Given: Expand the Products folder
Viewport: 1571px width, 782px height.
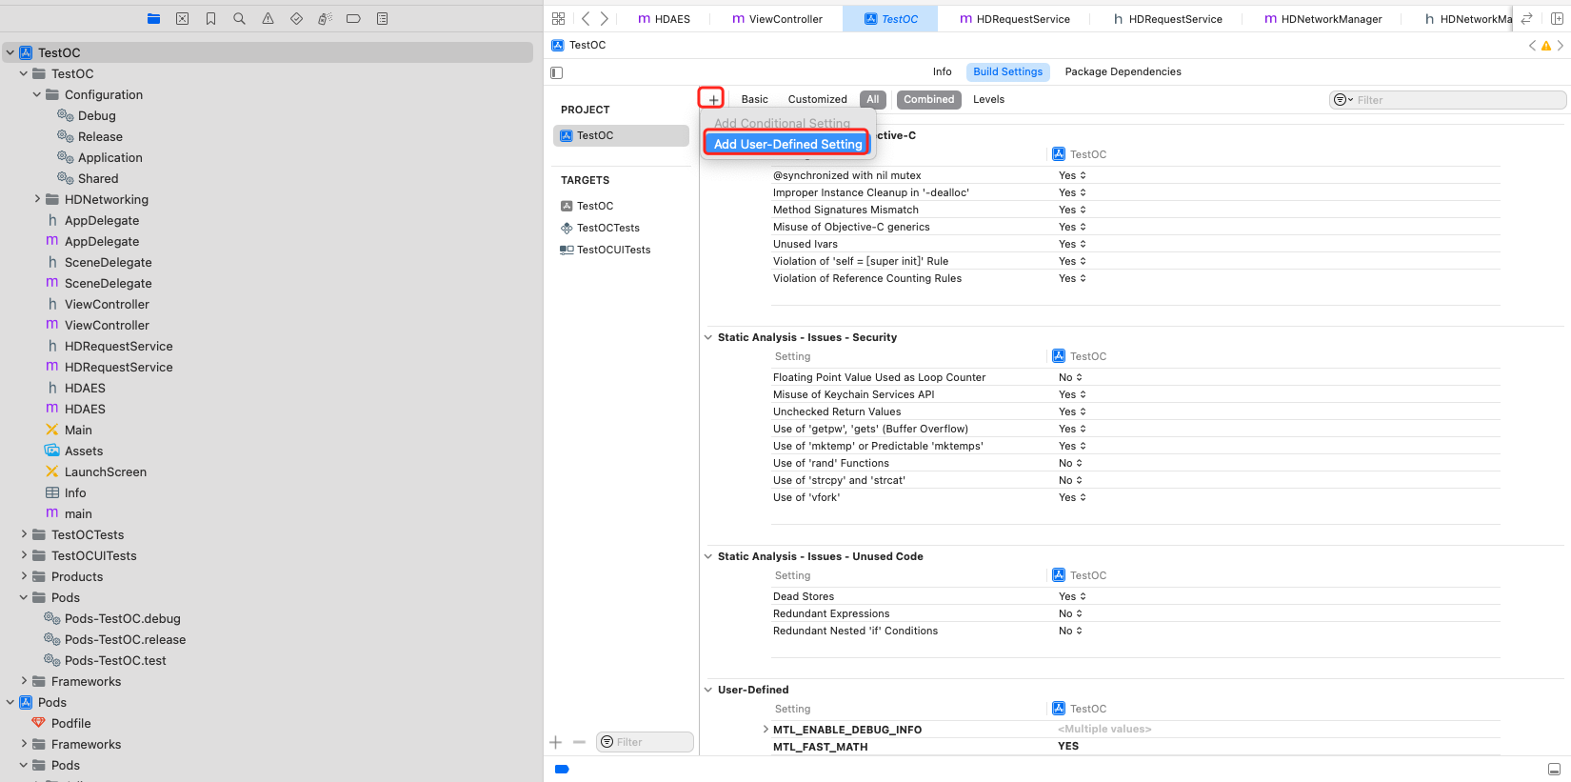Looking at the screenshot, I should 24,576.
